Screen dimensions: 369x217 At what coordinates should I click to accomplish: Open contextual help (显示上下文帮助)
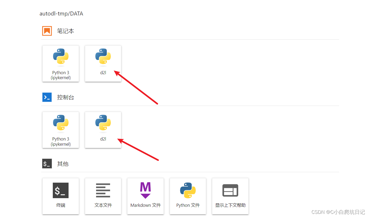230,196
